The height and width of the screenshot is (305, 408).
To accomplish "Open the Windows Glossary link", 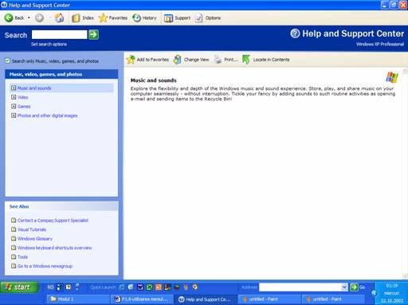I will point(35,239).
